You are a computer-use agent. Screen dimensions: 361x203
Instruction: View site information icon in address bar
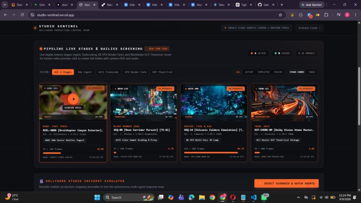(32, 15)
